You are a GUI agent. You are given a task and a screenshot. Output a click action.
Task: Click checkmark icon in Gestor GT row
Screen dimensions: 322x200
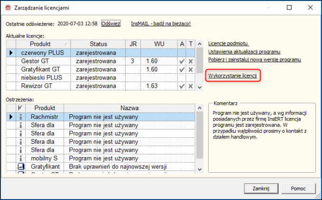182,61
